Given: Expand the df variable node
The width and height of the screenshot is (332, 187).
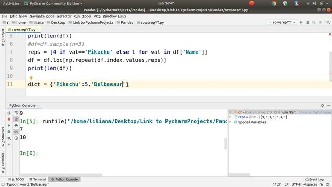Looking at the screenshot, I should [230, 112].
